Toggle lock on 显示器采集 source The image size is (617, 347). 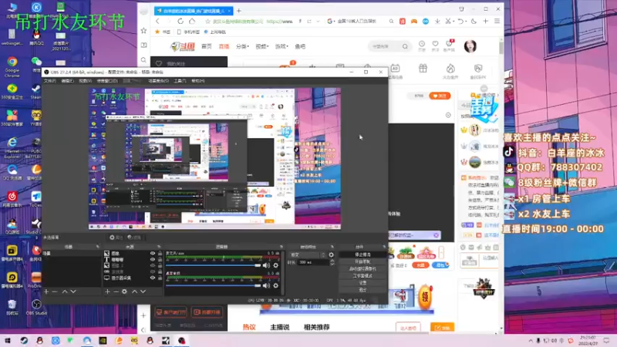(160, 278)
